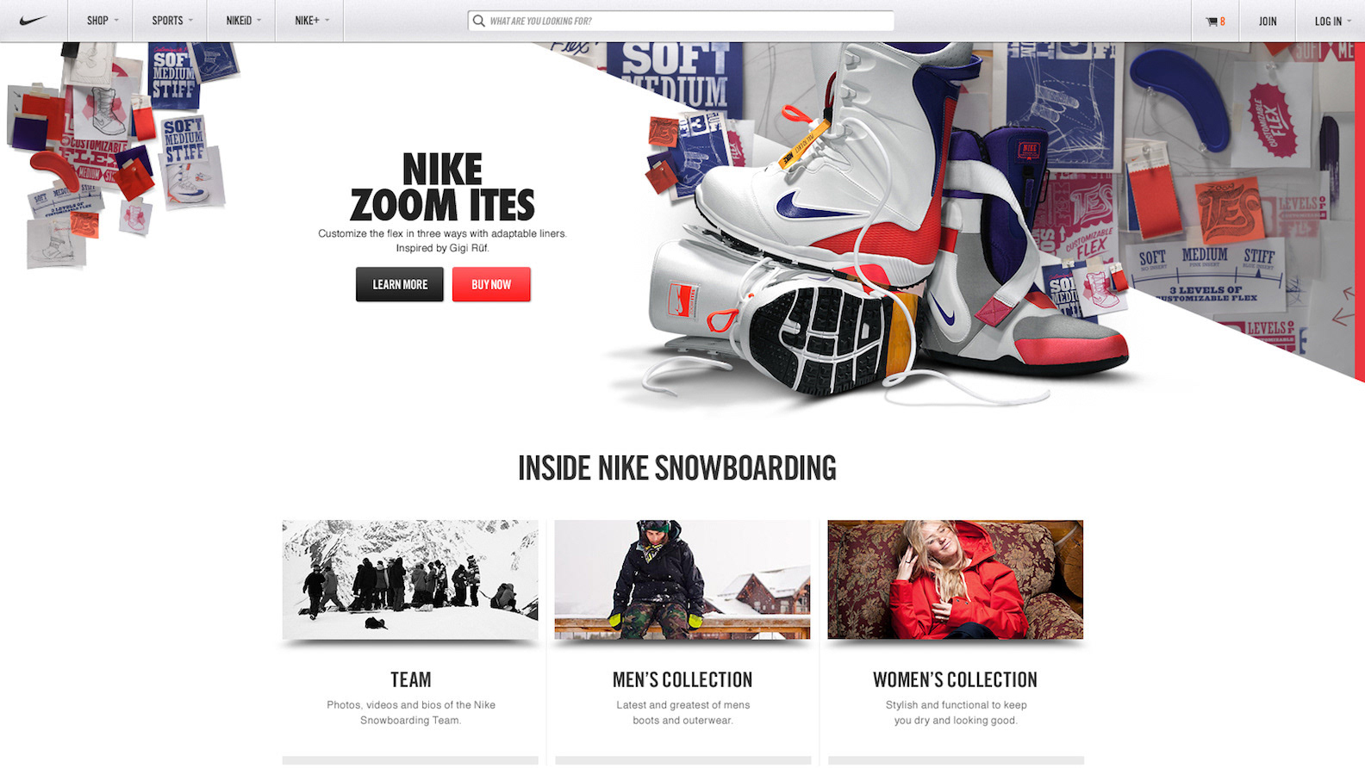Click the Nike swoosh logo
The width and height of the screenshot is (1365, 768).
tap(33, 21)
